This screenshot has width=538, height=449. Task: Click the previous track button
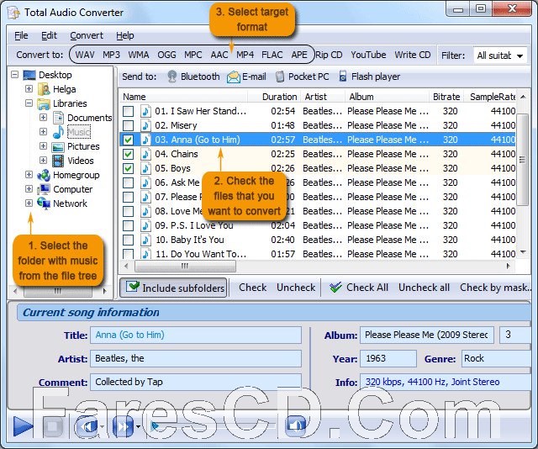click(x=87, y=426)
